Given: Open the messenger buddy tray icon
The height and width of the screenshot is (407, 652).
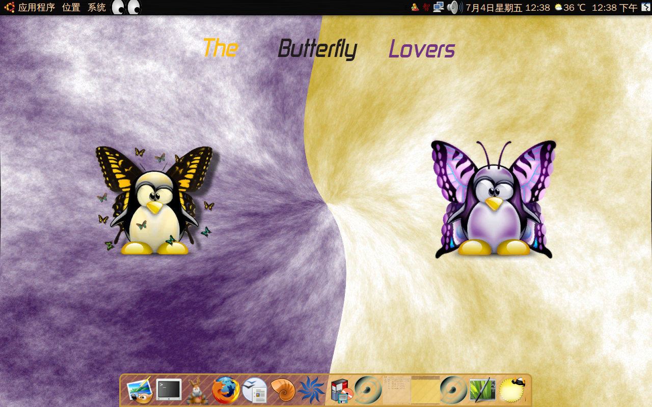Looking at the screenshot, I should tap(415, 7).
